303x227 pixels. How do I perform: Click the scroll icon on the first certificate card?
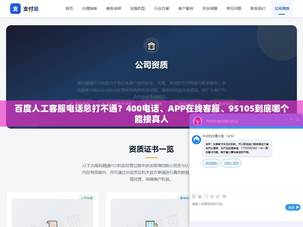(x=52, y=224)
